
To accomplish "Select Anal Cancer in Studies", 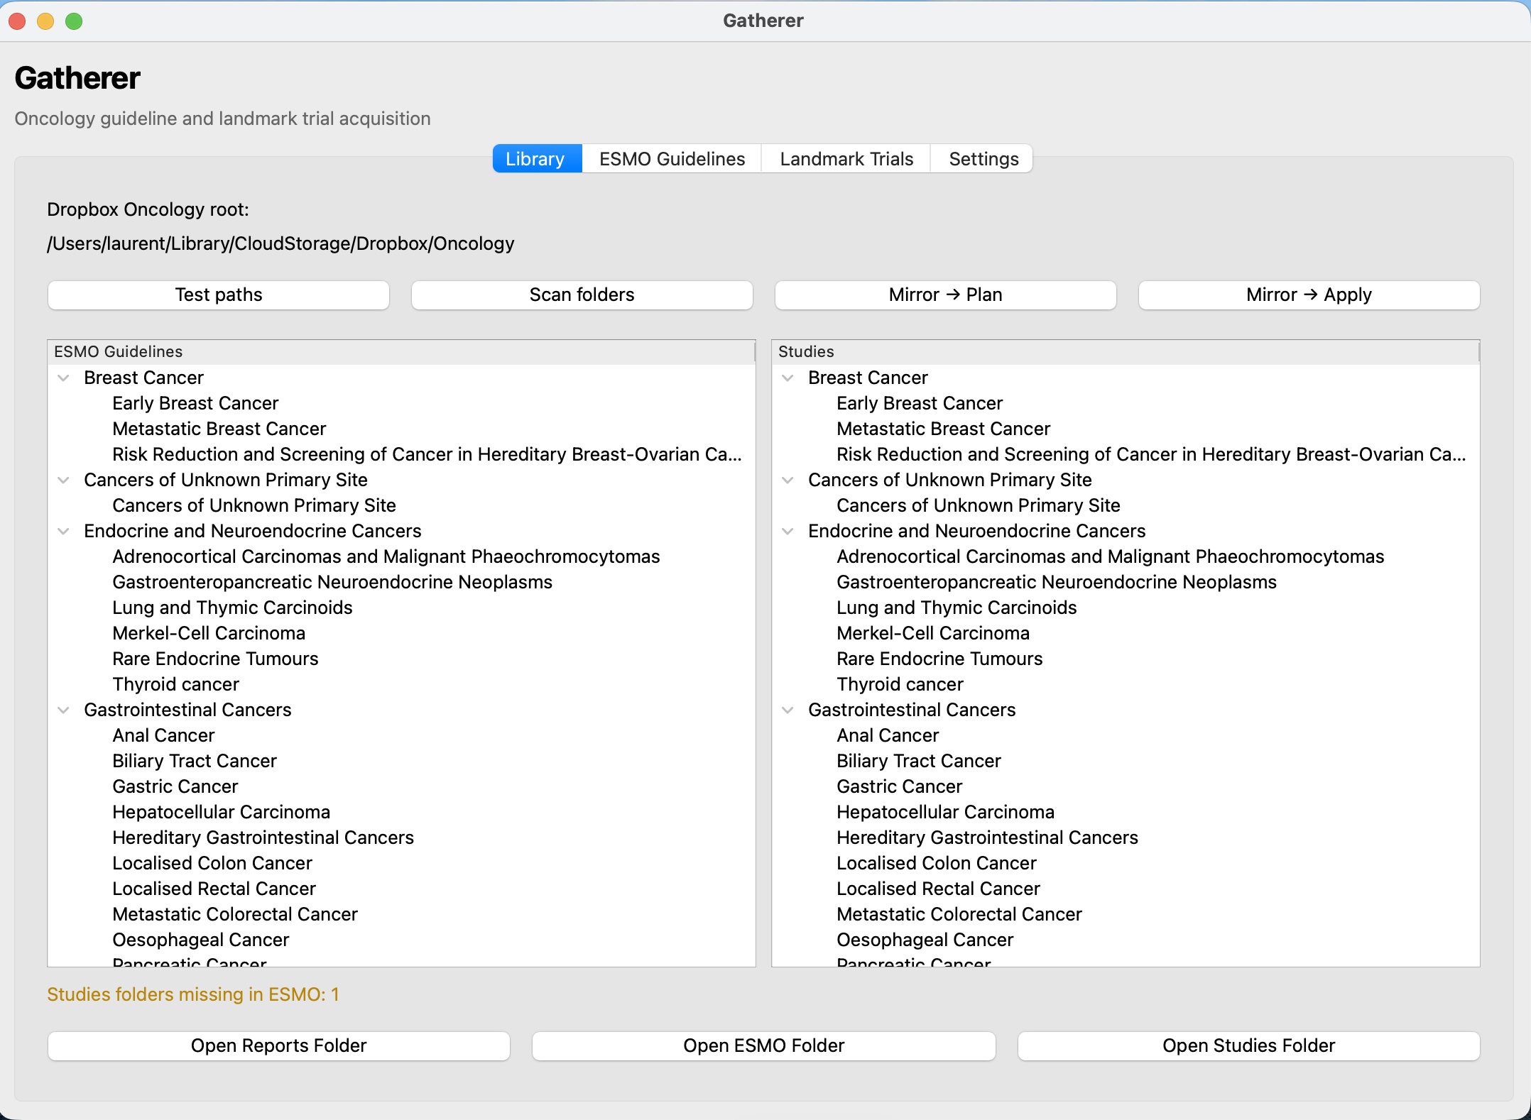I will [x=1126, y=735].
